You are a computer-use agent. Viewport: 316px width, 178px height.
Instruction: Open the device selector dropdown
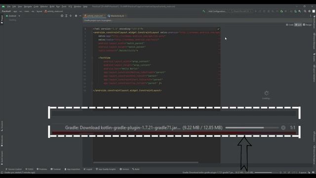coord(242,11)
